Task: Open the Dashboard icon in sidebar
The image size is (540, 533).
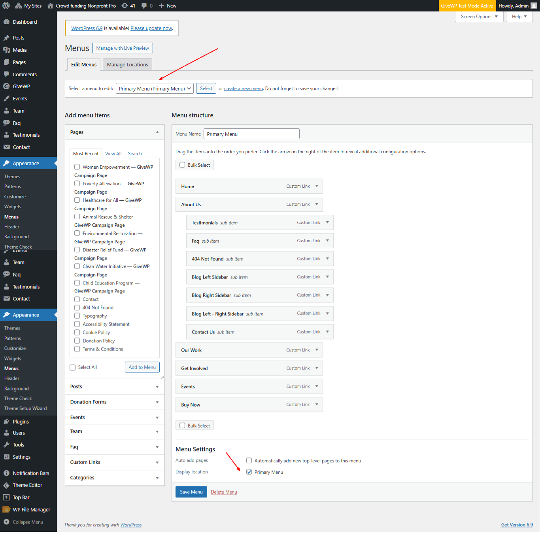Action: pos(6,22)
